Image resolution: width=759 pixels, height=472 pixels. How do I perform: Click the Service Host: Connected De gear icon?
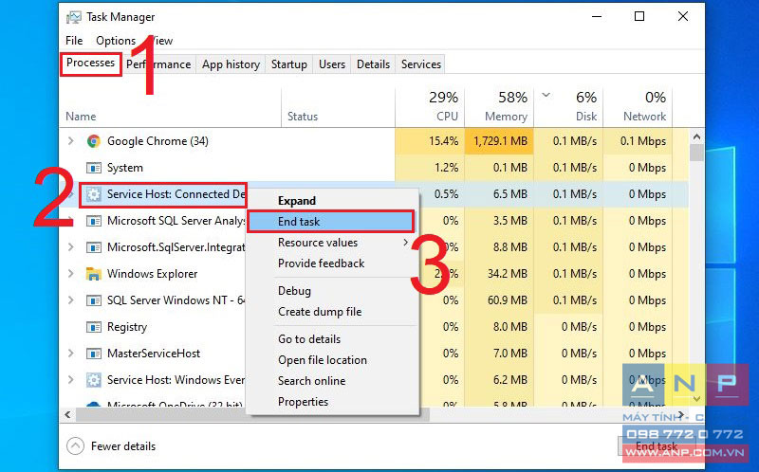click(x=93, y=194)
